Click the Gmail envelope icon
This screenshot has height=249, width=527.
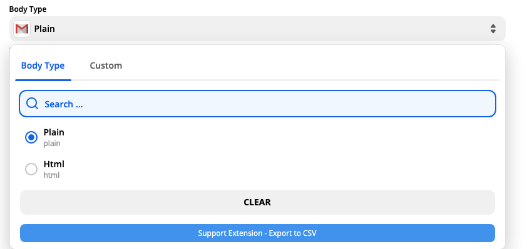tap(22, 29)
